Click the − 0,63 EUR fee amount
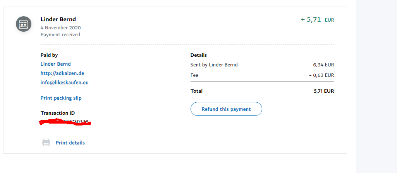The width and height of the screenshot is (397, 173). tap(321, 75)
